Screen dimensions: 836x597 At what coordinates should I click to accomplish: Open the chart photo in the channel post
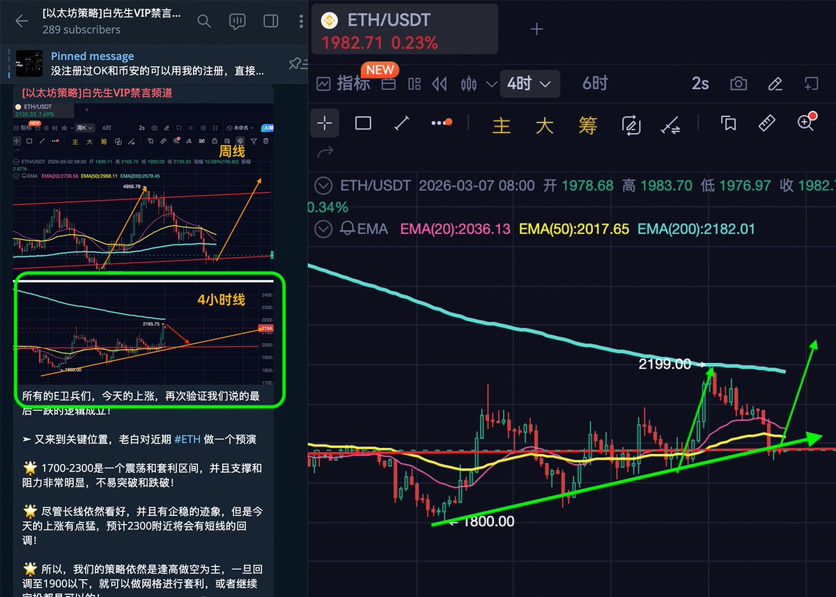pyautogui.click(x=144, y=242)
